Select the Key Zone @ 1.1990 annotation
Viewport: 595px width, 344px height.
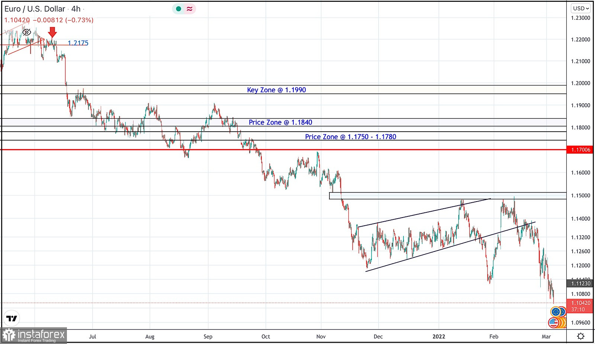(x=276, y=90)
